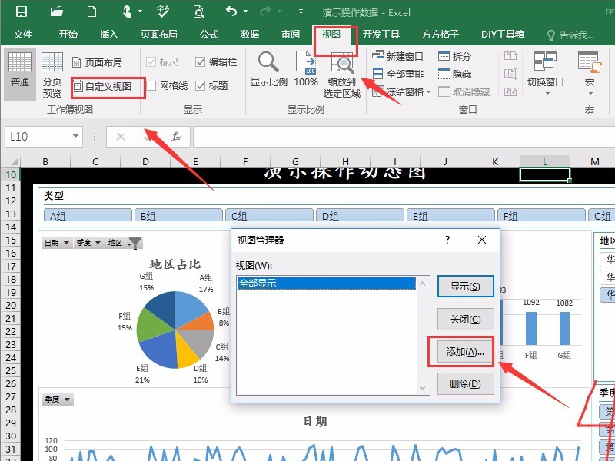The width and height of the screenshot is (615, 461).
Task: Click the reset window position icon
Action: [510, 91]
